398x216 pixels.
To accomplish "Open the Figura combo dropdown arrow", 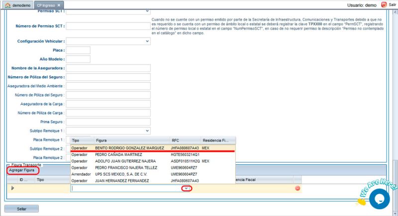I will point(187,188).
